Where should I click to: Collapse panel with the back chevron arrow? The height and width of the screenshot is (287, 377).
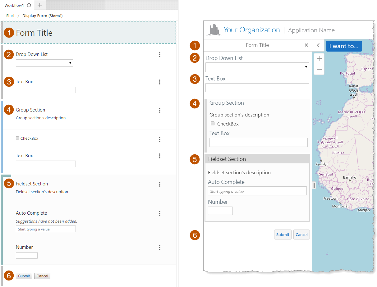click(x=318, y=46)
